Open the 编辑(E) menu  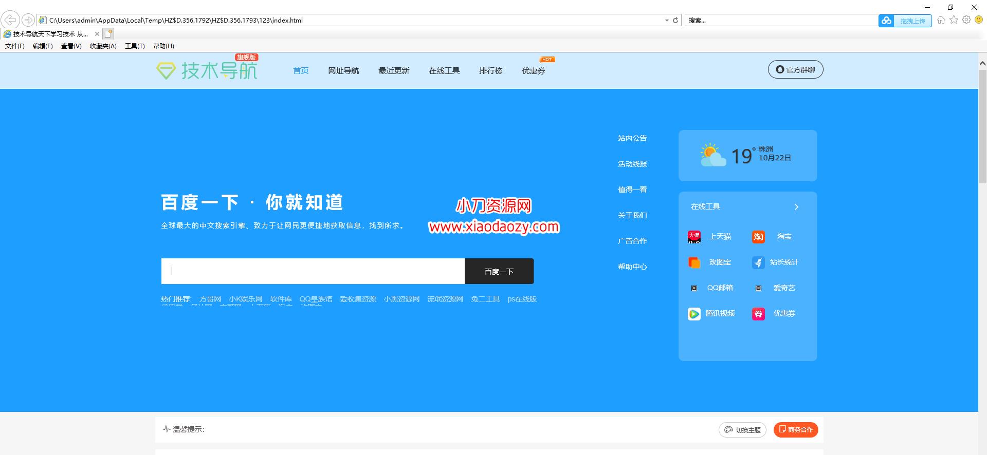point(43,46)
